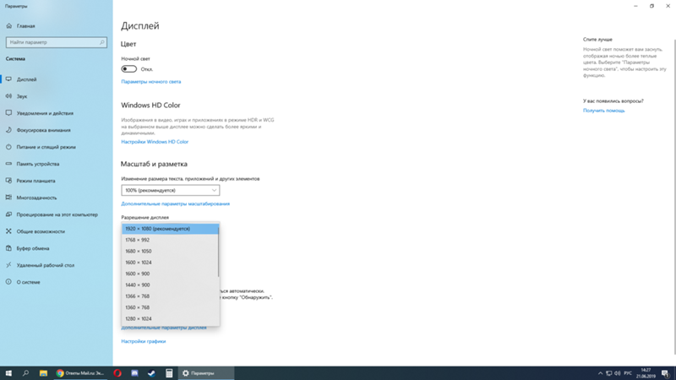This screenshot has height=380, width=676.
Task: Open Память устройства settings
Action: click(38, 164)
